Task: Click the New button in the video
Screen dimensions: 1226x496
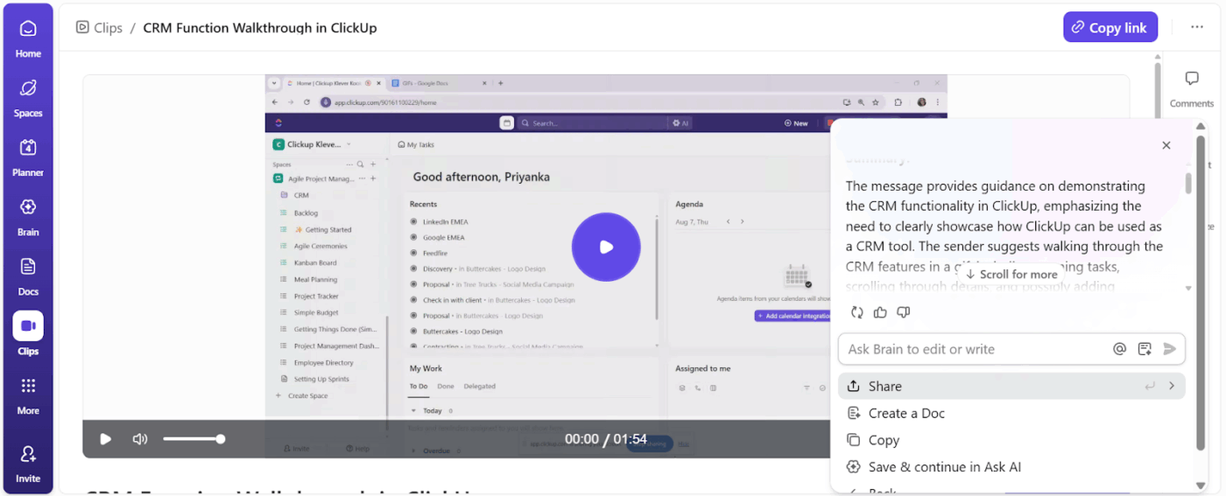Action: click(796, 123)
